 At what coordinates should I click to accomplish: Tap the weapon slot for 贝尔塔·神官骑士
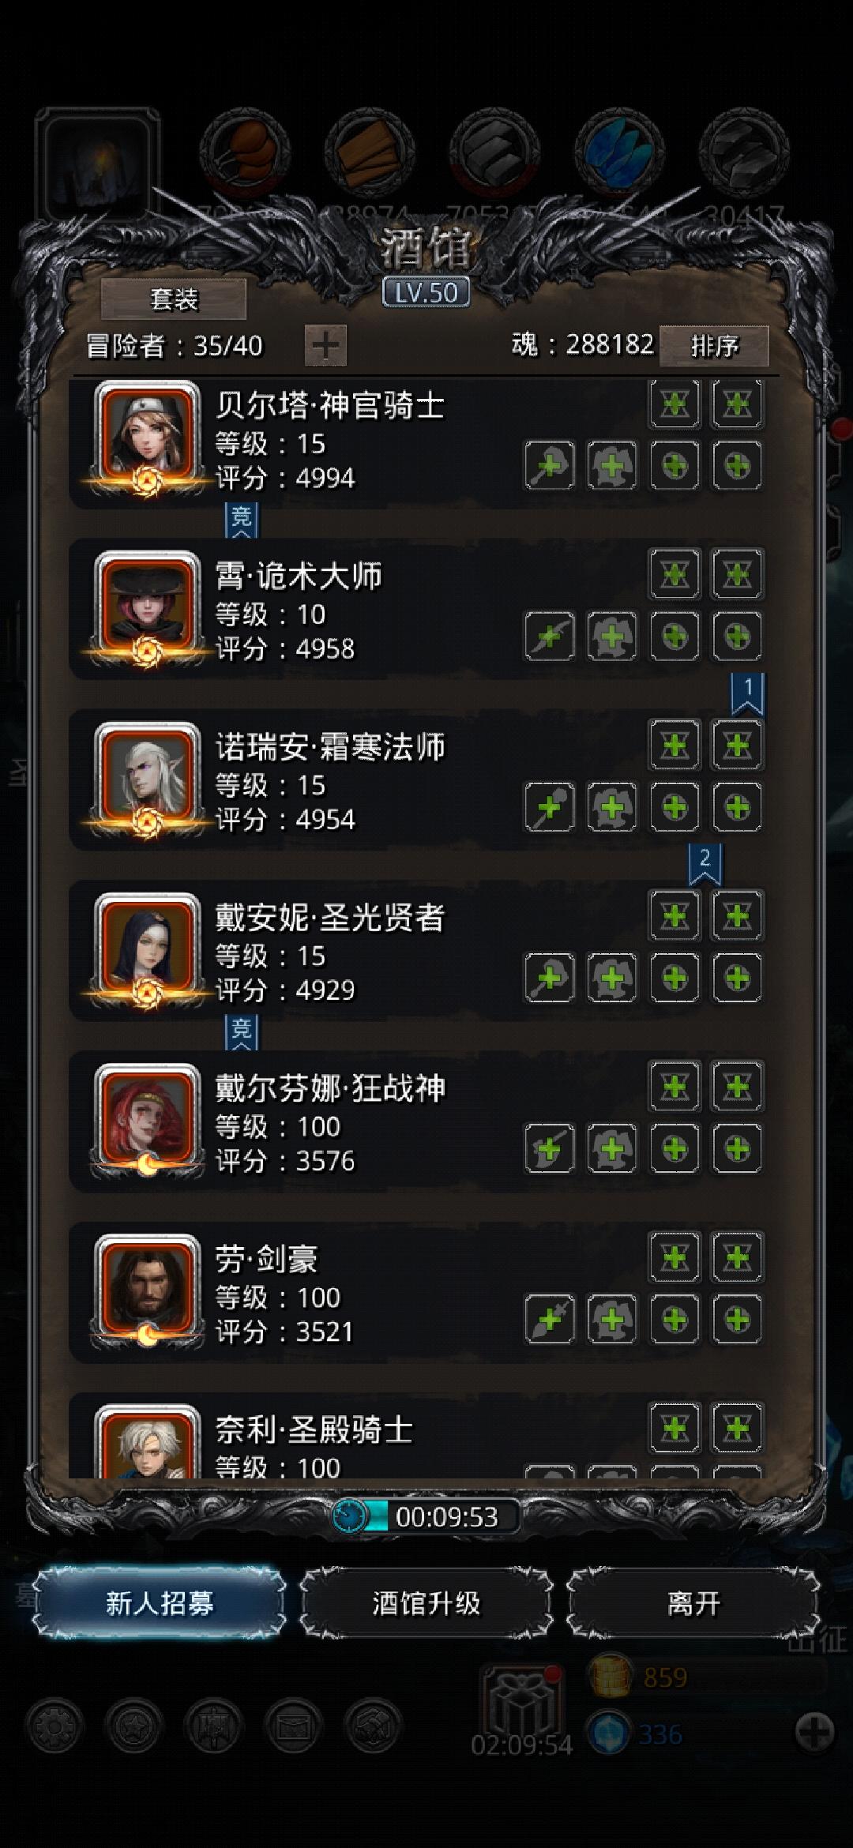coord(550,466)
